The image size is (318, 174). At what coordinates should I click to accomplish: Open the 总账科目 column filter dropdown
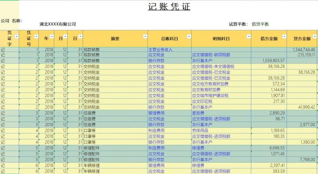189,37
